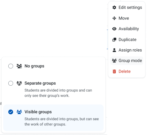Click the blue Visible groups icon
Image resolution: width=147 pixels, height=135 pixels.
point(19,112)
